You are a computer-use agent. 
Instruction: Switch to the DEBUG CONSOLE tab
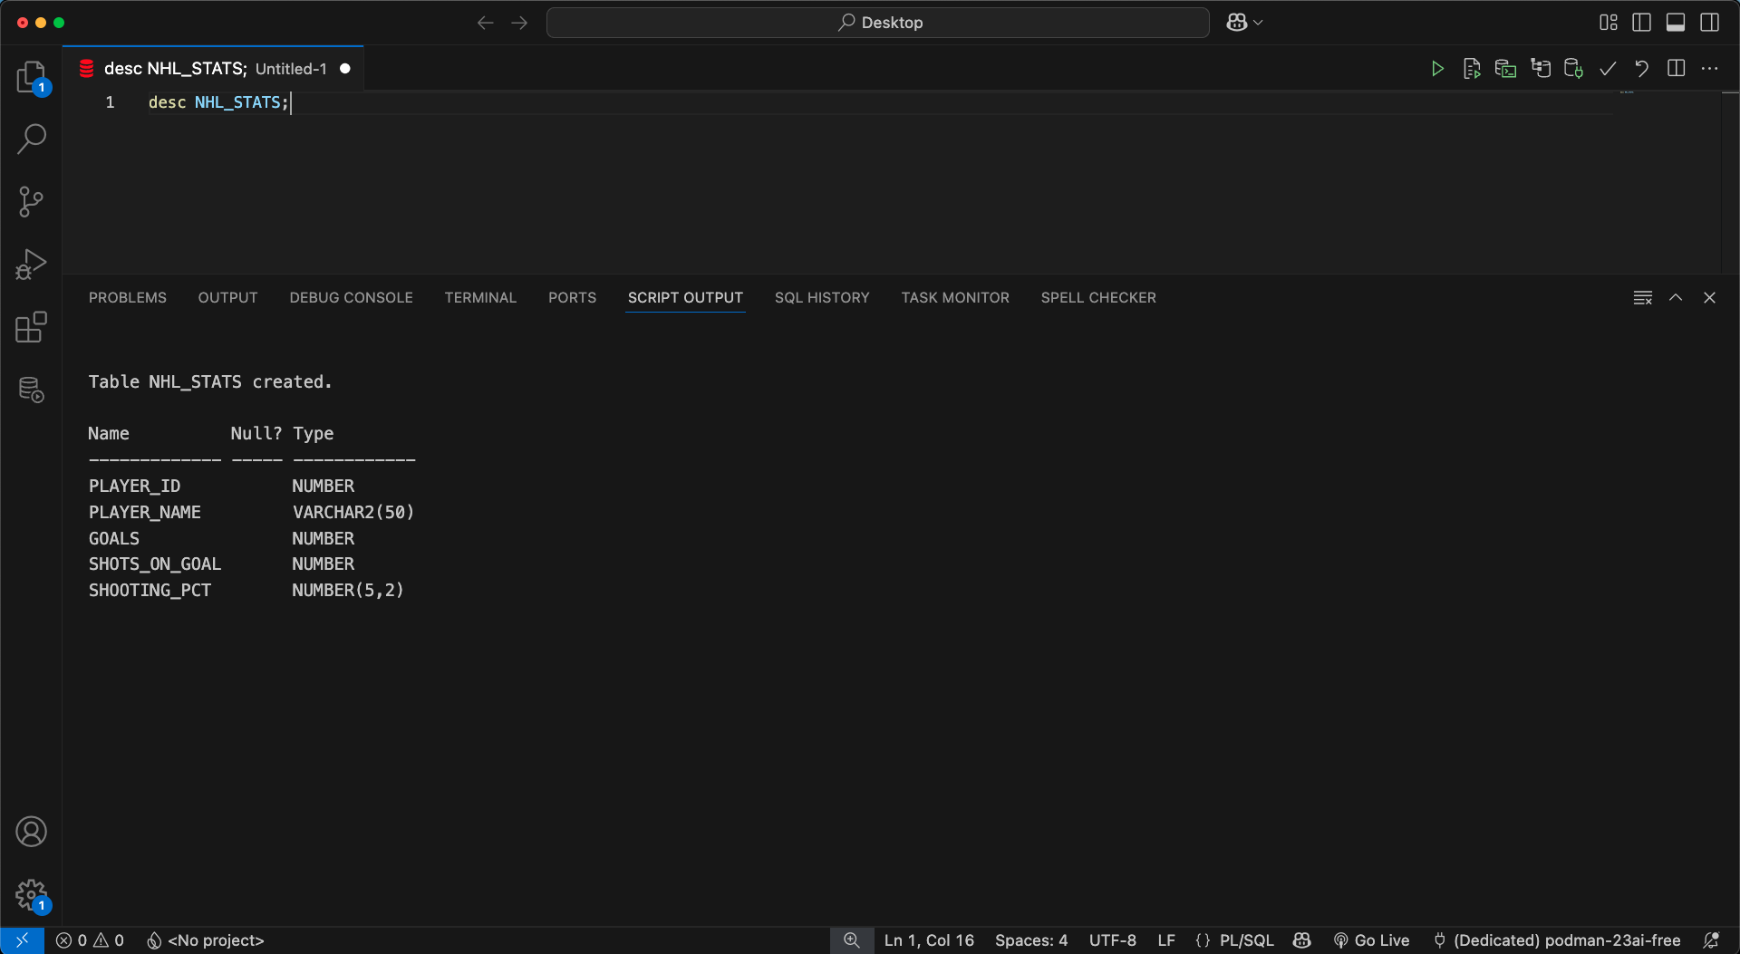pyautogui.click(x=351, y=297)
